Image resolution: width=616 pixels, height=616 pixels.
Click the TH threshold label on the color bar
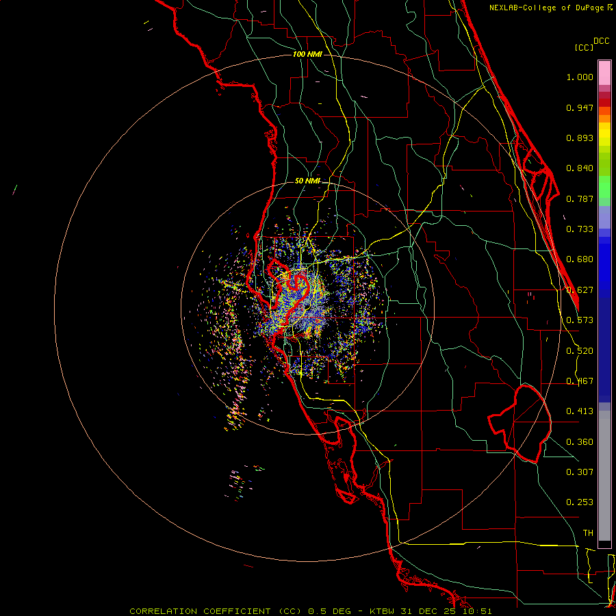click(x=588, y=533)
